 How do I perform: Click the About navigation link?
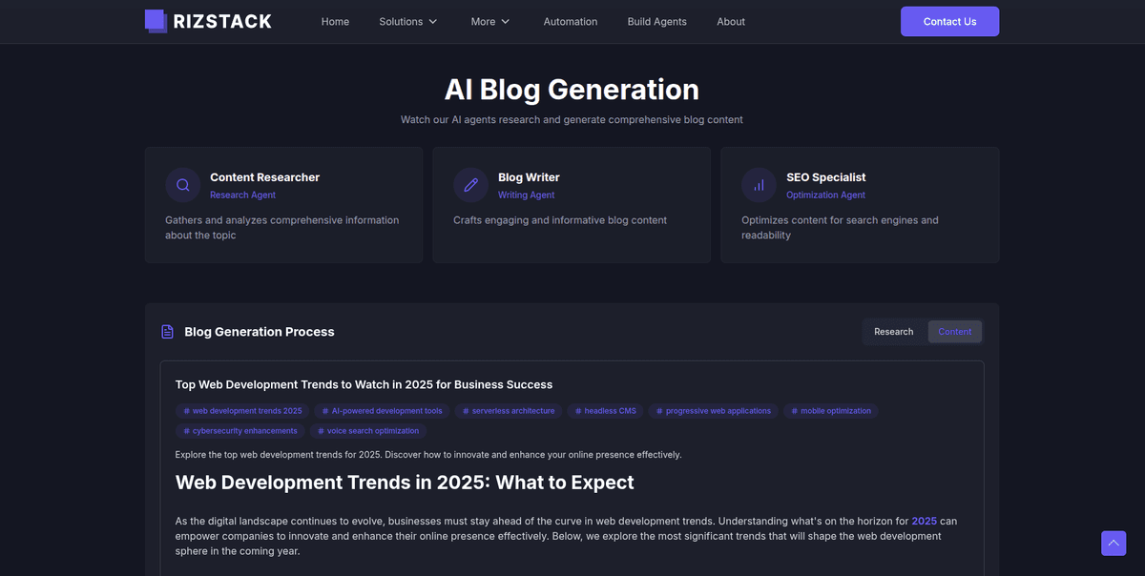pyautogui.click(x=731, y=21)
